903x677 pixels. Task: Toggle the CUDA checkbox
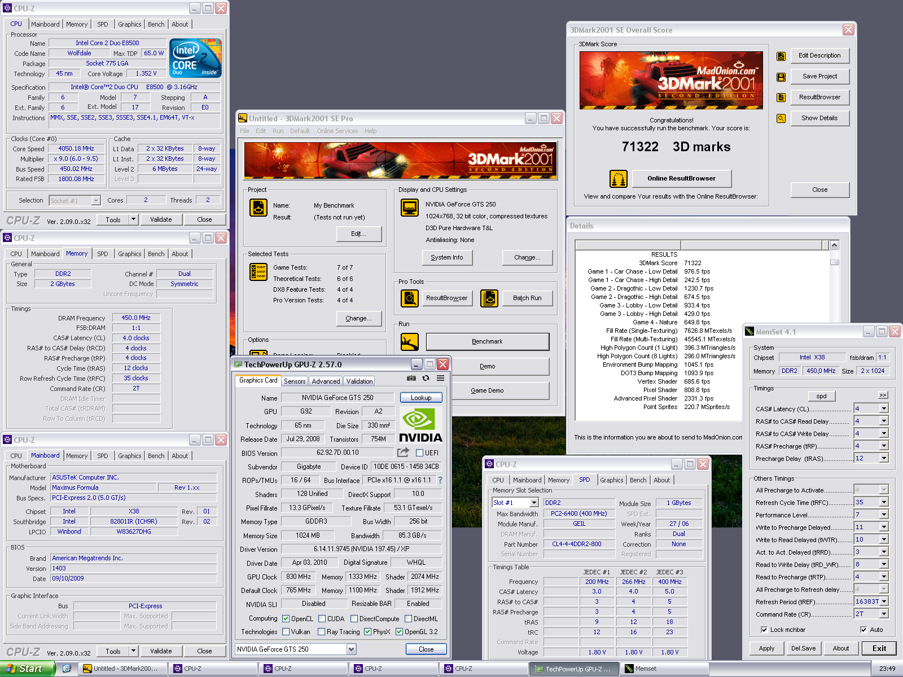pos(322,619)
